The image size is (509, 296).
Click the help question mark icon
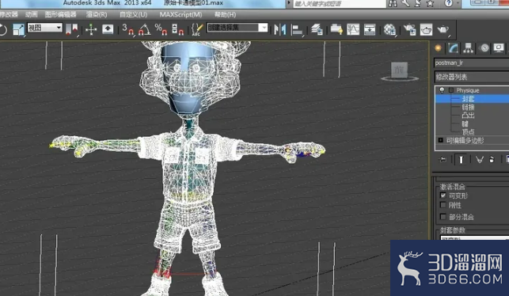pyautogui.click(x=448, y=4)
